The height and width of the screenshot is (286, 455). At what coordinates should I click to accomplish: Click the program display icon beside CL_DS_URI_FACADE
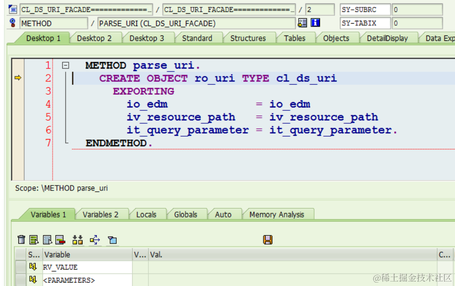13,9
